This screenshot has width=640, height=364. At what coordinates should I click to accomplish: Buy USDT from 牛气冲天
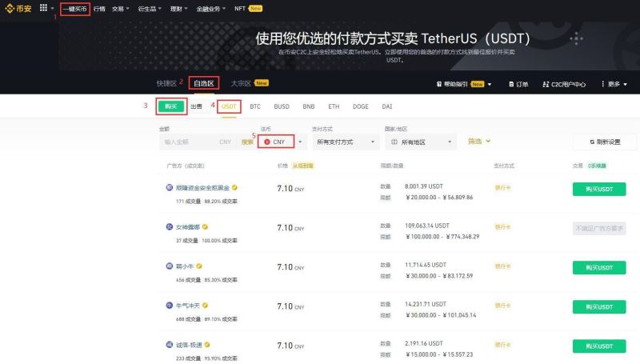tap(599, 307)
